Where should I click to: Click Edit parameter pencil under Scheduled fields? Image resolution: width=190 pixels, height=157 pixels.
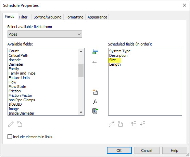pyautogui.click(x=112, y=124)
